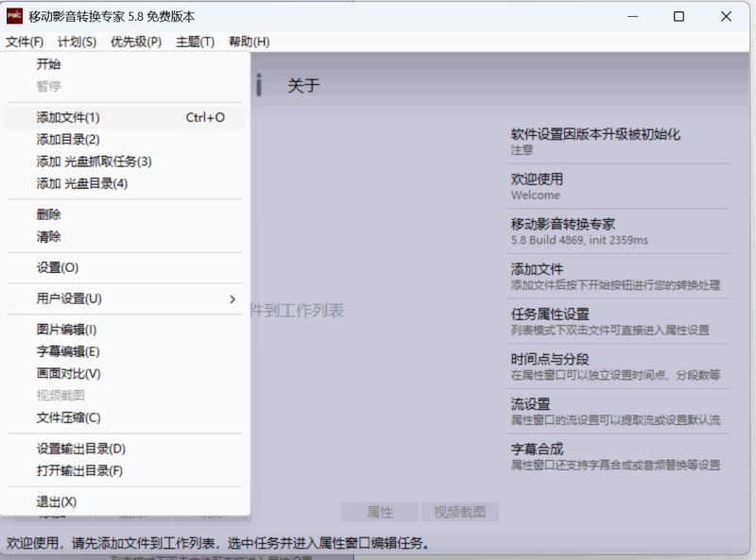
Task: Select 添加 光盘目录(4) entry
Action: 125,183
